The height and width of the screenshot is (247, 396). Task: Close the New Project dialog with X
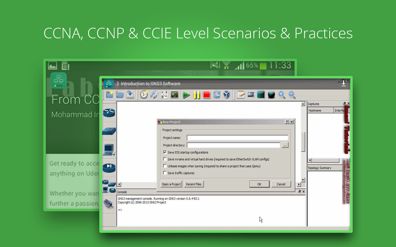(292, 122)
